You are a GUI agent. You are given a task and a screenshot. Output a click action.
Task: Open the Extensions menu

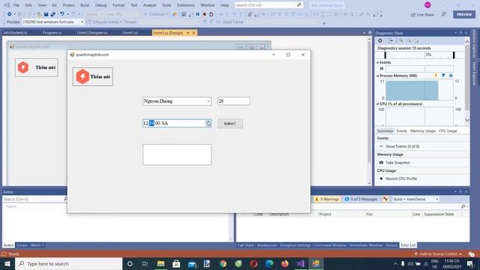tap(185, 5)
